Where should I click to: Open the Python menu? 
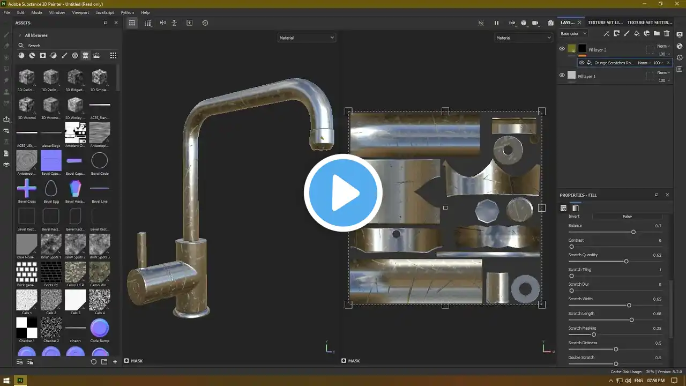coord(128,12)
